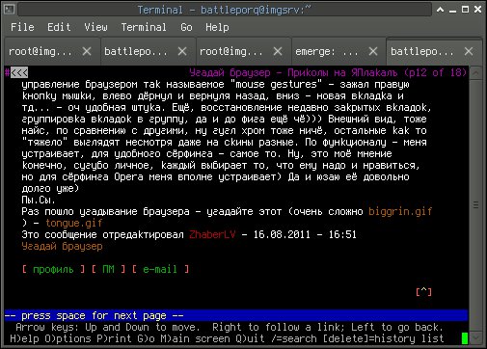This screenshot has width=487, height=349.
Task: Close the Terminal window
Action: 478,10
